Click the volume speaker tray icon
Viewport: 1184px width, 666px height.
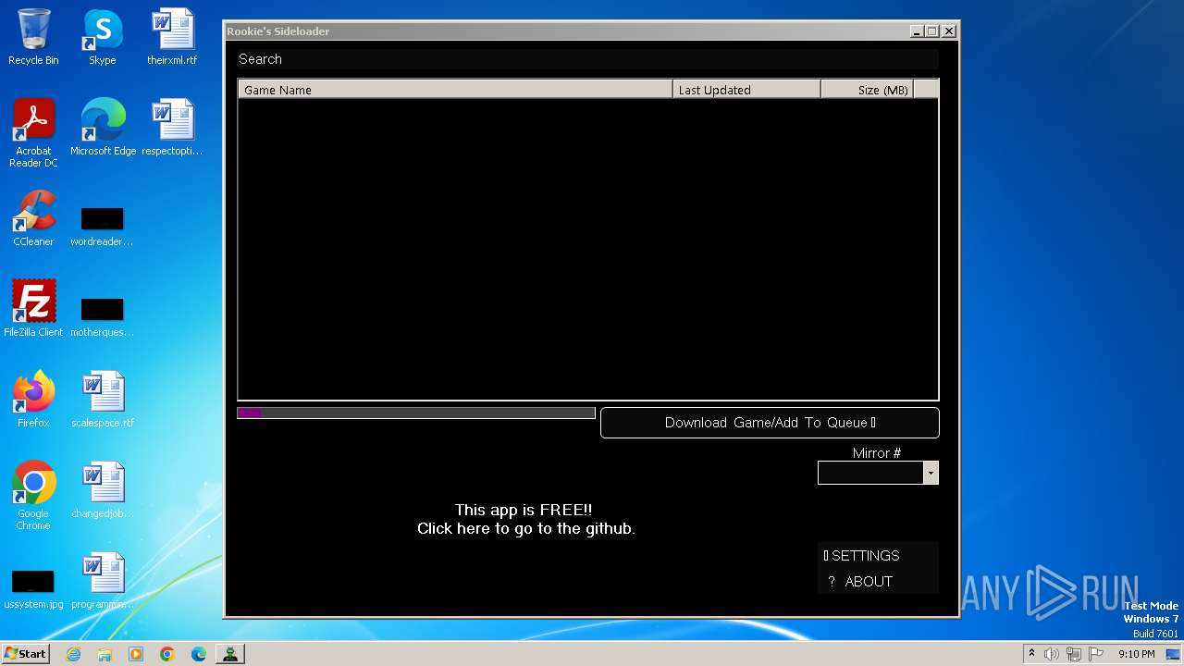pos(1052,654)
